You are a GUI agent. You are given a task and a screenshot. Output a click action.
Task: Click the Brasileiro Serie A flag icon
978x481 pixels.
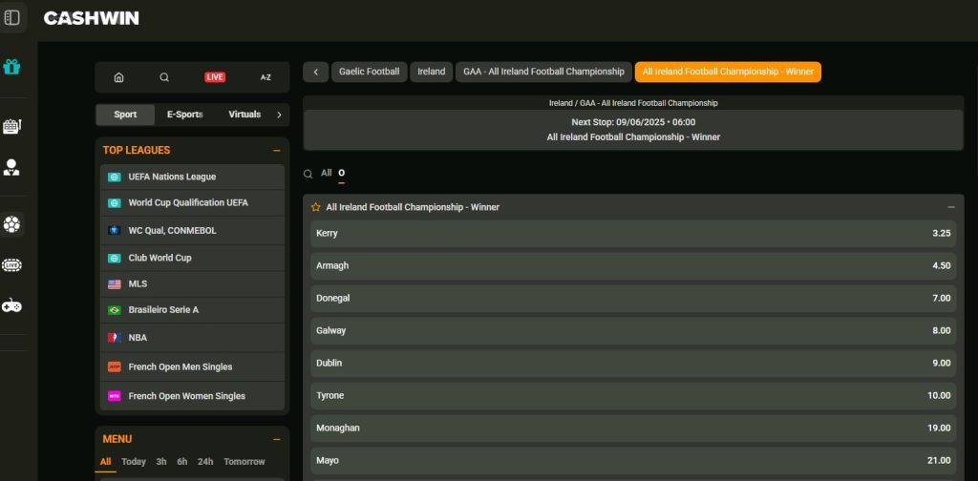[x=115, y=310]
